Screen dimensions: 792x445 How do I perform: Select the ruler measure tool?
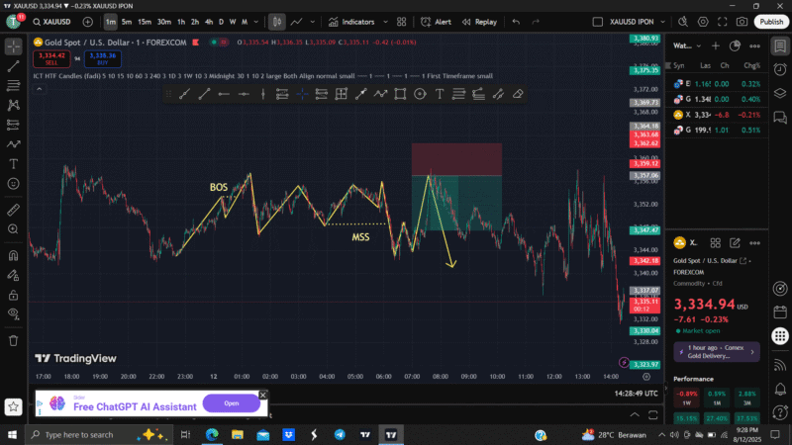(x=14, y=210)
